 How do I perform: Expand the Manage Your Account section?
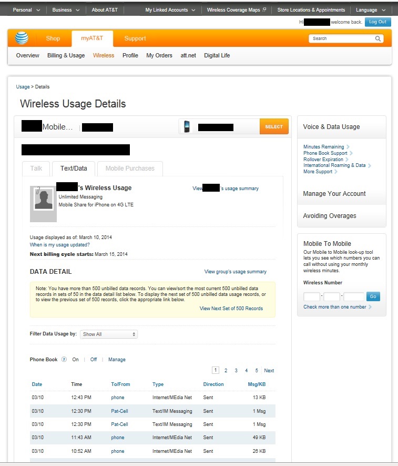pos(342,194)
